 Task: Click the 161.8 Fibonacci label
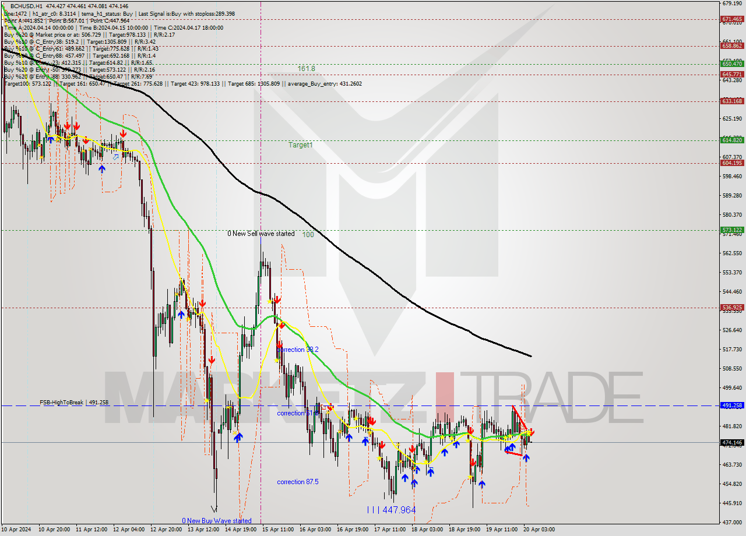click(306, 68)
